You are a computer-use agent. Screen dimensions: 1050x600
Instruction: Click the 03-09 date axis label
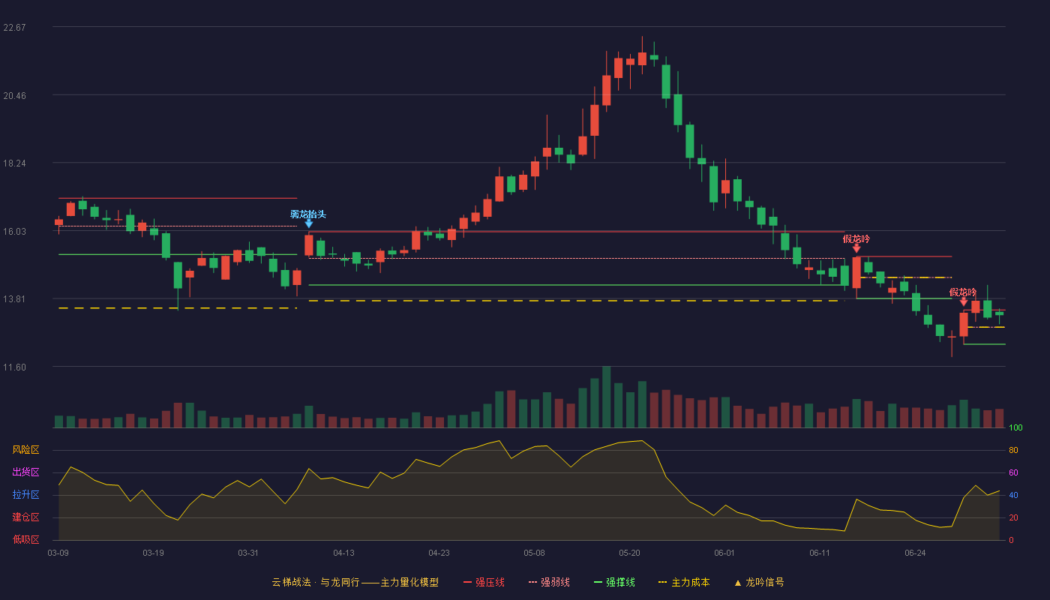58,553
